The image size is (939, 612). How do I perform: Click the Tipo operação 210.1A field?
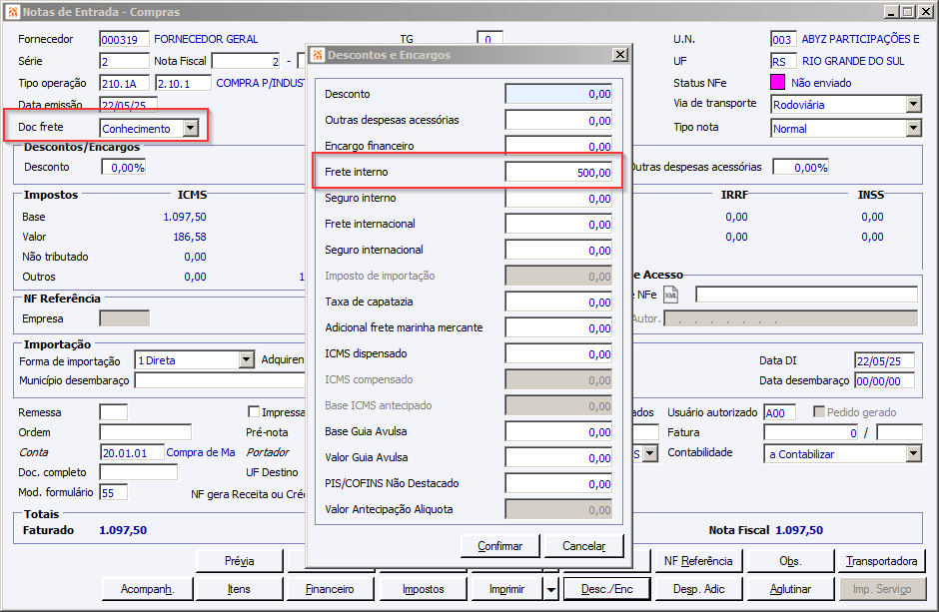pyautogui.click(x=124, y=83)
